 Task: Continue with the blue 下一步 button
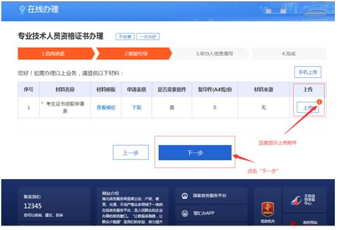(x=195, y=153)
